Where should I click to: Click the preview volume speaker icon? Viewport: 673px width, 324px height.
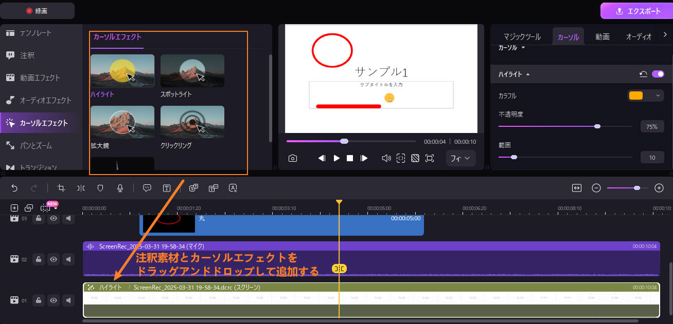tap(386, 158)
